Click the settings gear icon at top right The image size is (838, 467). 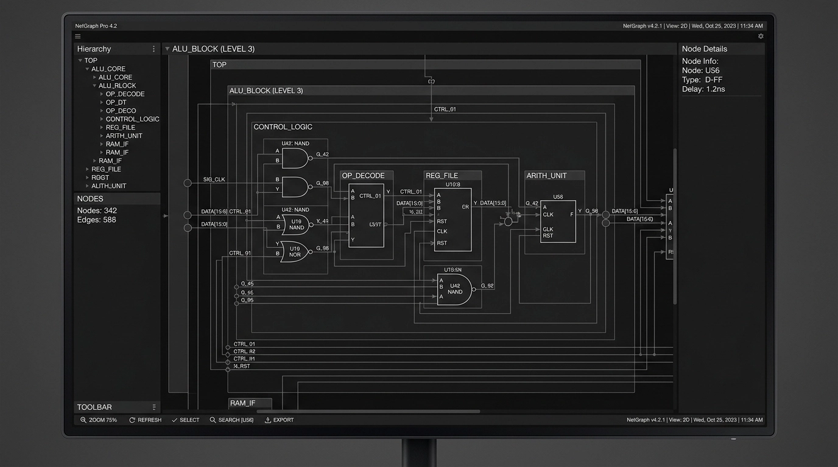click(761, 36)
